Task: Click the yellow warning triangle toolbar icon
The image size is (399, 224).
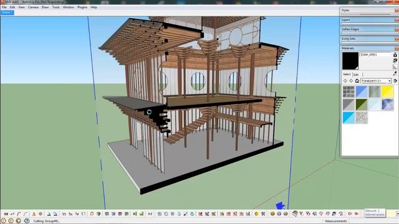Action: 34,214
